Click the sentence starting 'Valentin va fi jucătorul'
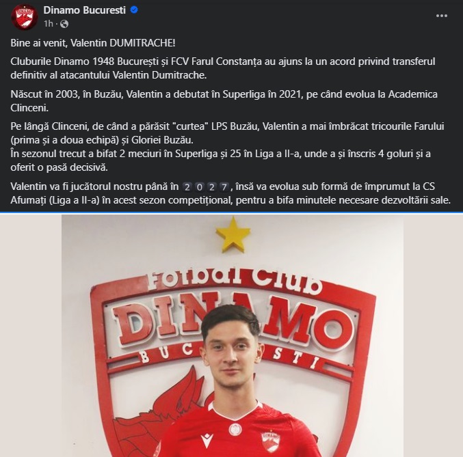This screenshot has width=463, height=457. pos(230,193)
